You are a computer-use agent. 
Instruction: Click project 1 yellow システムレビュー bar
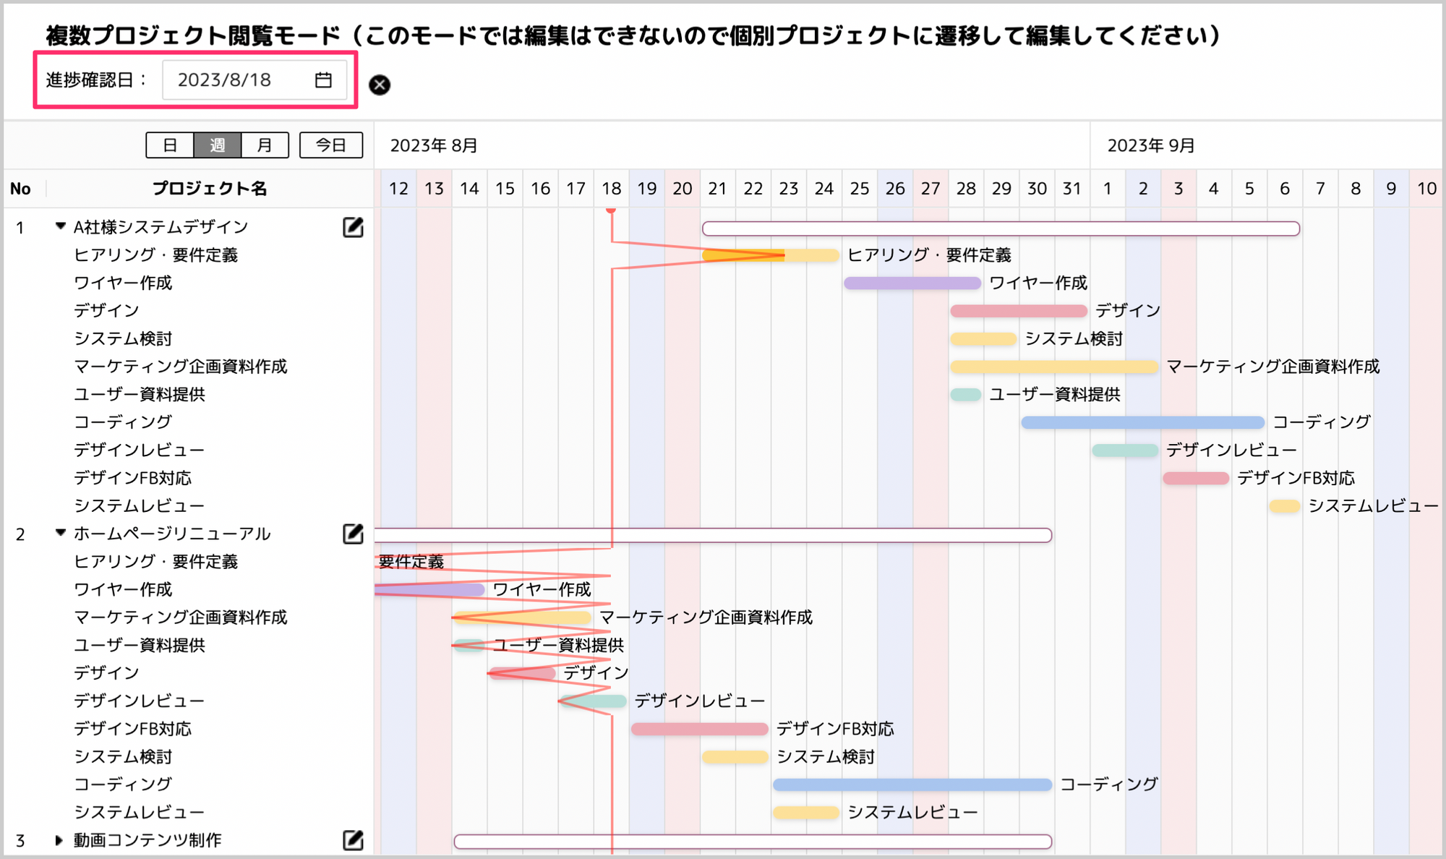pos(1285,506)
